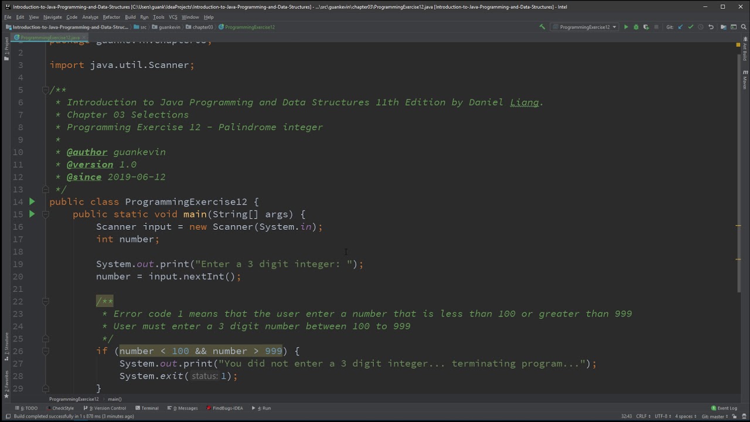This screenshot has height=422, width=750.
Task: Update project with the blue Git arrow
Action: coord(680,27)
